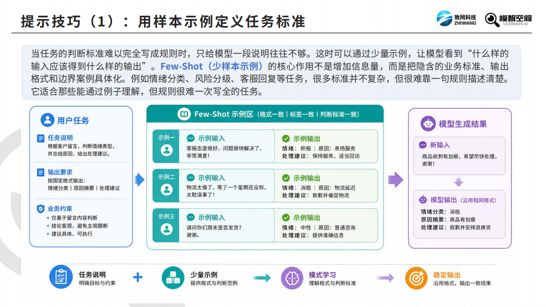Click 沿用格式，输出一致结果 caption
This screenshot has width=546, height=307.
tap(462, 283)
